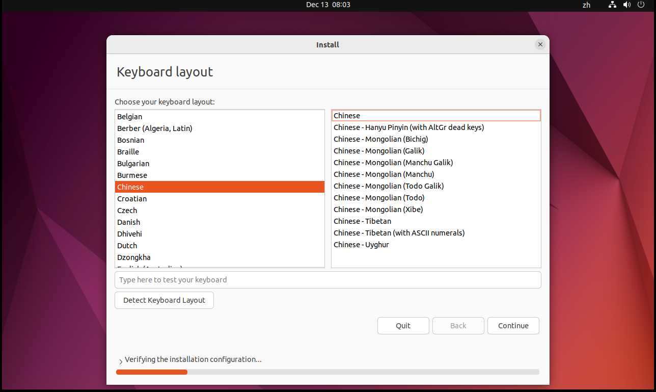656x392 pixels.
Task: Open the zh input source indicator
Action: tap(587, 5)
